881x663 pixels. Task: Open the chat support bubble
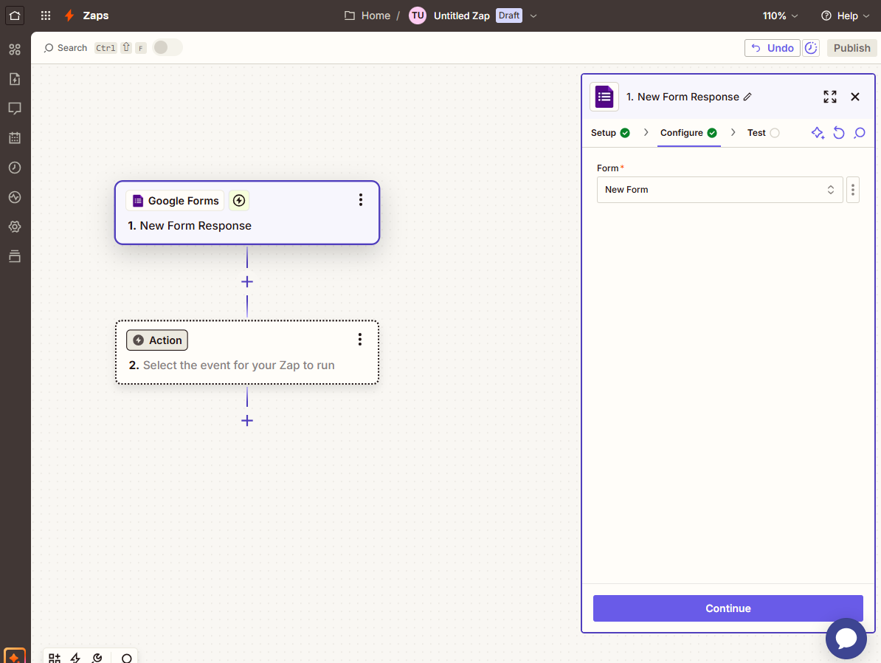[x=846, y=639]
